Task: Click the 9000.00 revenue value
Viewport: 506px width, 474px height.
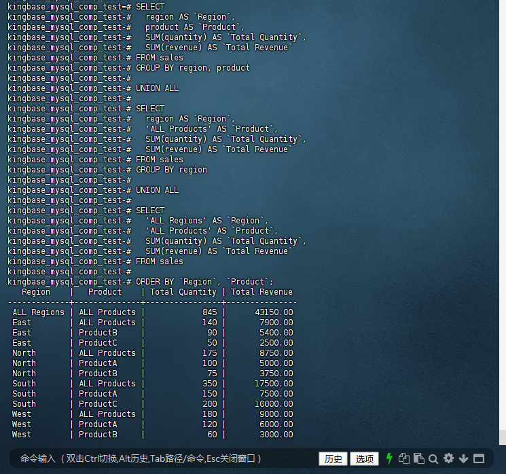Action: point(276,414)
